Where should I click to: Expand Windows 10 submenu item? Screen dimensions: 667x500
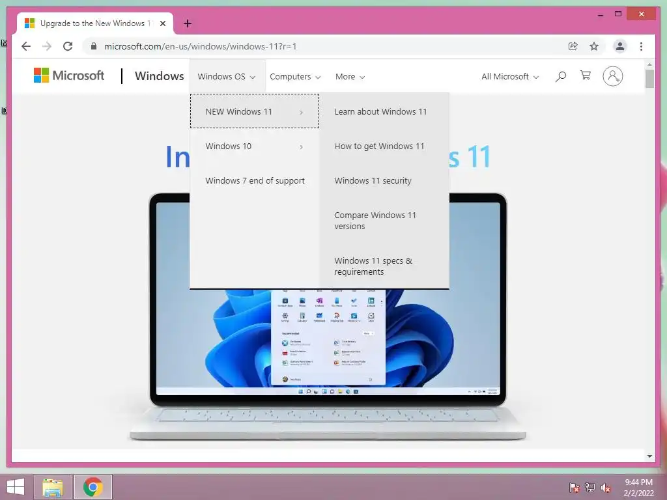pyautogui.click(x=255, y=146)
